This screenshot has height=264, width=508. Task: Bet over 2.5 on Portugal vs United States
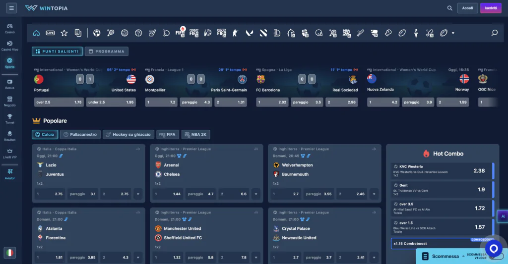(59, 102)
